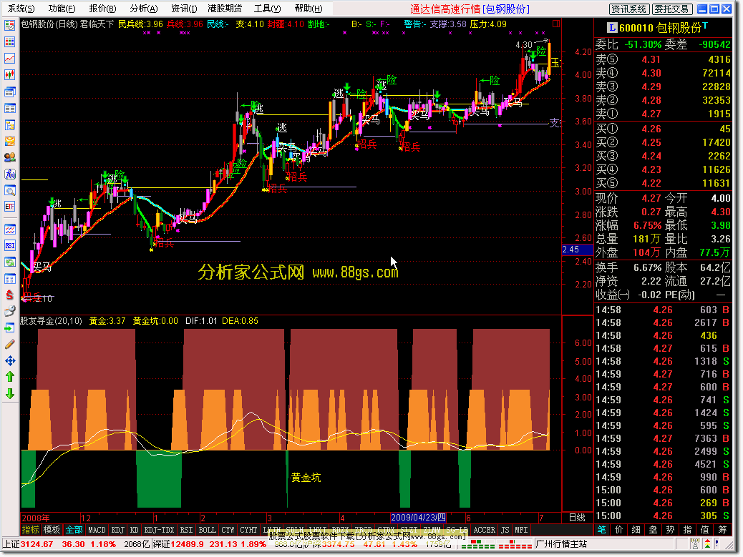Select the 笔 tab in right panel
This screenshot has width=743, height=557.
coord(602,530)
